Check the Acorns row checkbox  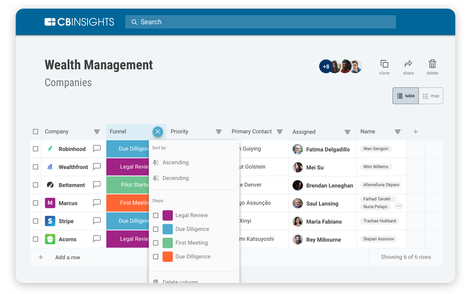click(36, 239)
